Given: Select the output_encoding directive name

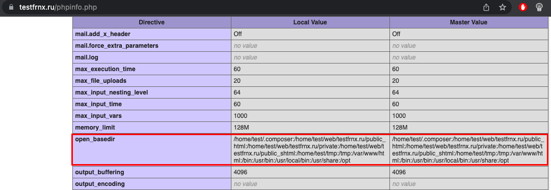Looking at the screenshot, I should point(100,184).
